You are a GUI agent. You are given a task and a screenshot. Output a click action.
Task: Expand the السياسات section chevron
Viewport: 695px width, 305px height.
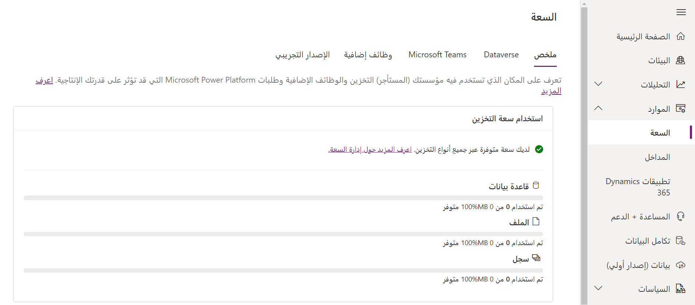(x=598, y=288)
